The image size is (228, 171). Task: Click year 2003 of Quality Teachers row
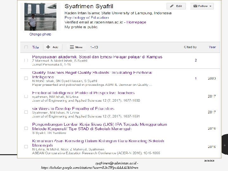pos(212,79)
